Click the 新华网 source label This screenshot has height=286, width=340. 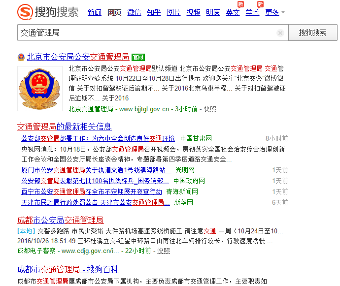coord(184,203)
